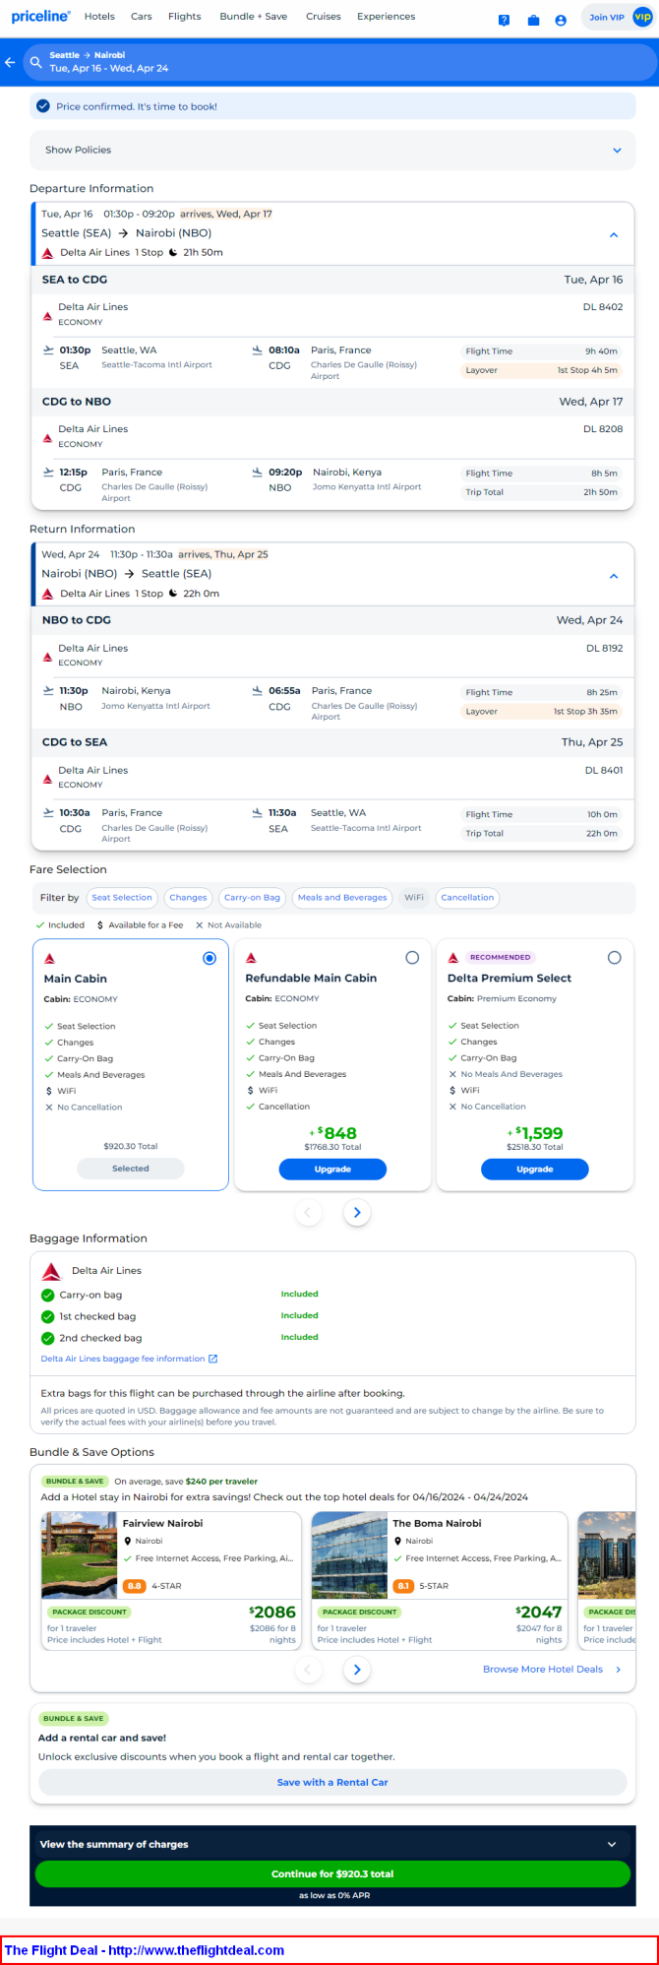Screen dimensions: 659x1965
Task: Click the Price confirmed checkmark icon
Action: point(42,106)
